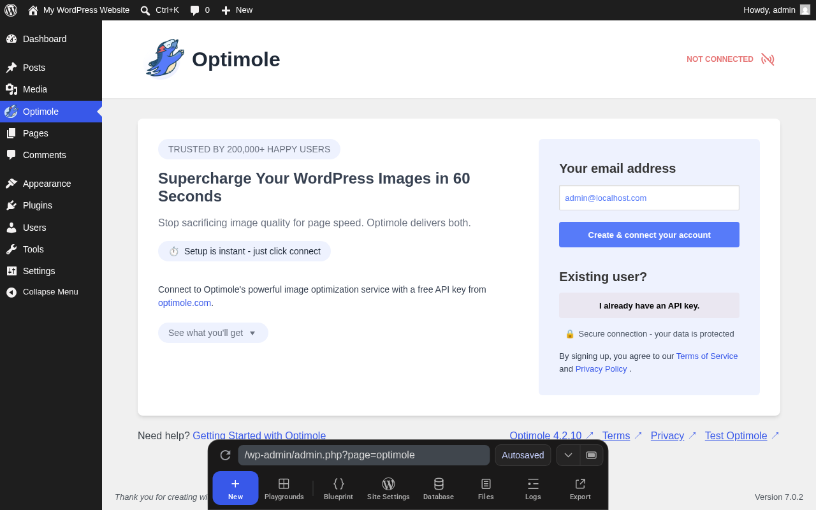816x510 pixels.
Task: Open Settings menu in sidebar
Action: pyautogui.click(x=51, y=271)
